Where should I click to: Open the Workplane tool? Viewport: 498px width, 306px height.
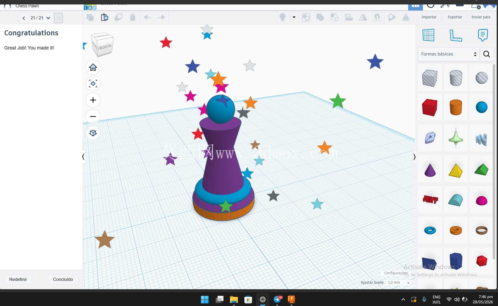coord(428,35)
